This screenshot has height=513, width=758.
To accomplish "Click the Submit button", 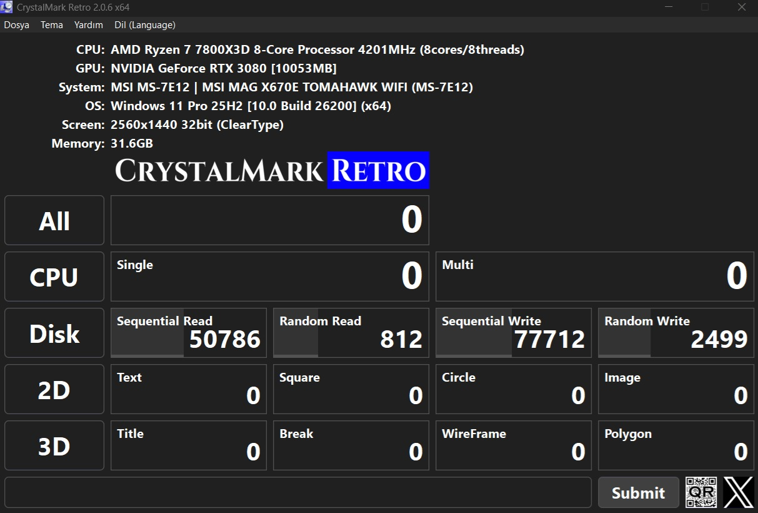I will pyautogui.click(x=639, y=492).
